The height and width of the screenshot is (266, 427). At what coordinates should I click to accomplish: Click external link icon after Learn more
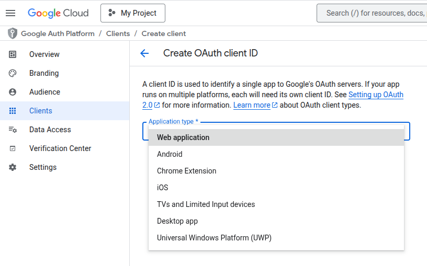point(275,105)
